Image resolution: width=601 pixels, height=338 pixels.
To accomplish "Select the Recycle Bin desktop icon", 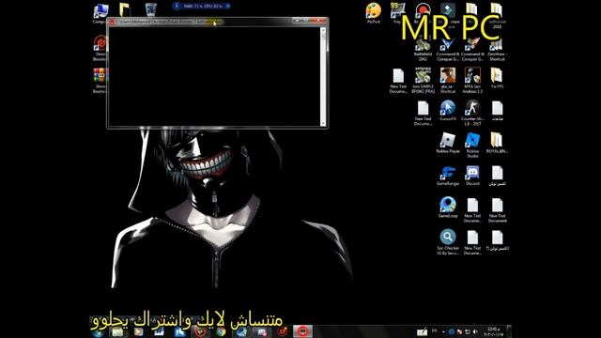I will (150, 9).
